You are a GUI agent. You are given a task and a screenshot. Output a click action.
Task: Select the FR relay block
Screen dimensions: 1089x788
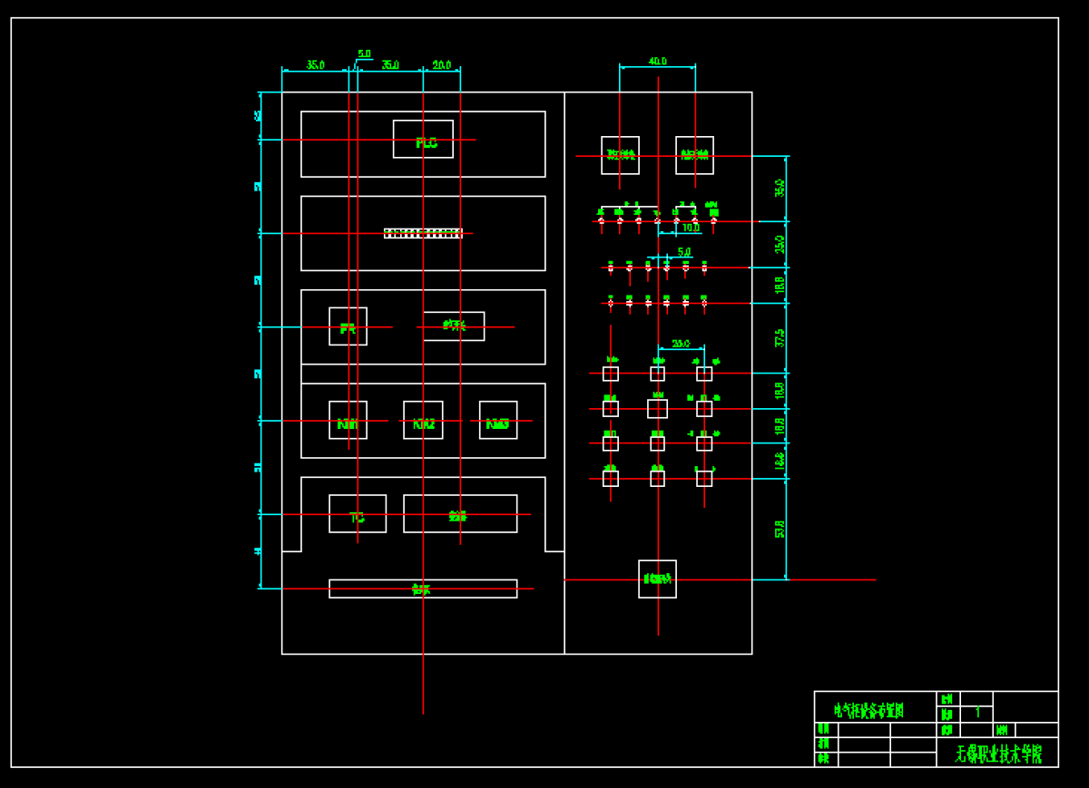[x=348, y=327]
